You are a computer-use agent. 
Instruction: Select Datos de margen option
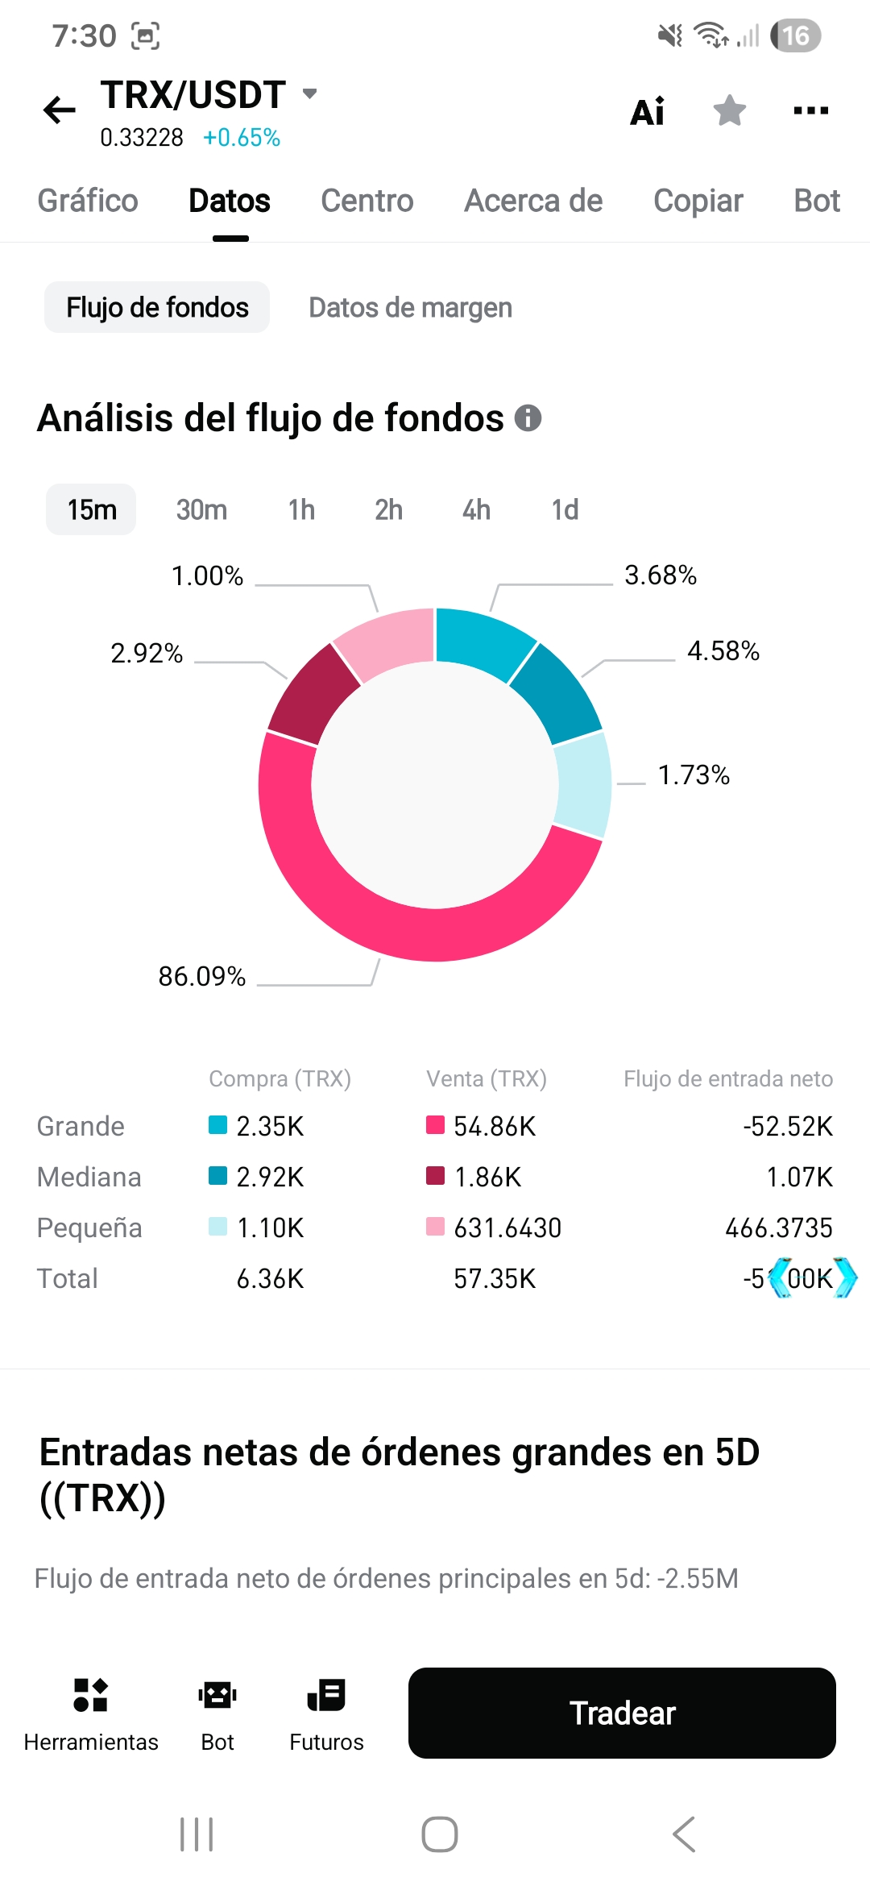coord(411,307)
